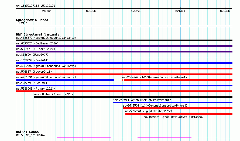Open variant esv3642504 1000GenomesConsortiumPhase3 label
This screenshot has width=240, height=141.
tap(155, 105)
